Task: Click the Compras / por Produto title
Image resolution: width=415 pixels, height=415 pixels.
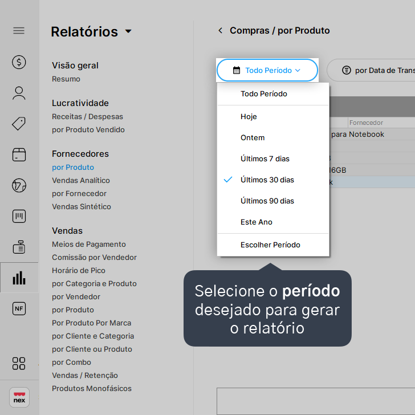Action: (279, 31)
